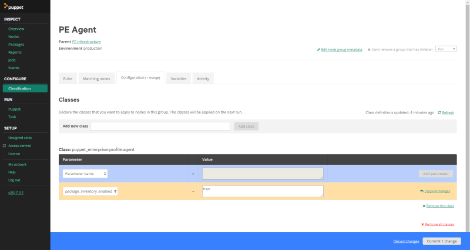
Task: Click the X icon beside Remove this class
Action: (x=424, y=206)
